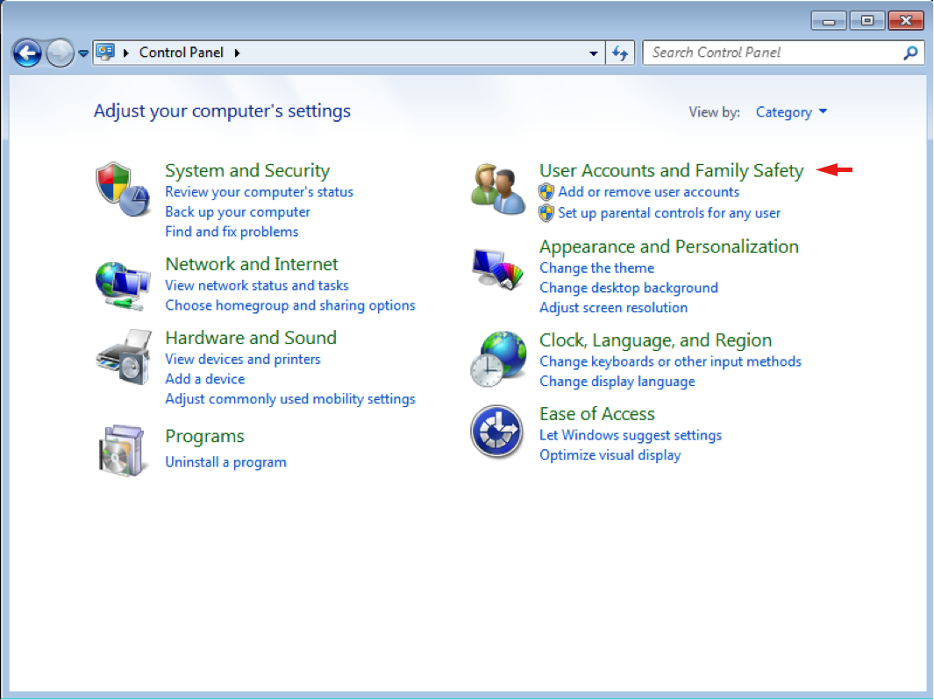Expand the arrow after Control Panel breadcrumb

tap(236, 53)
